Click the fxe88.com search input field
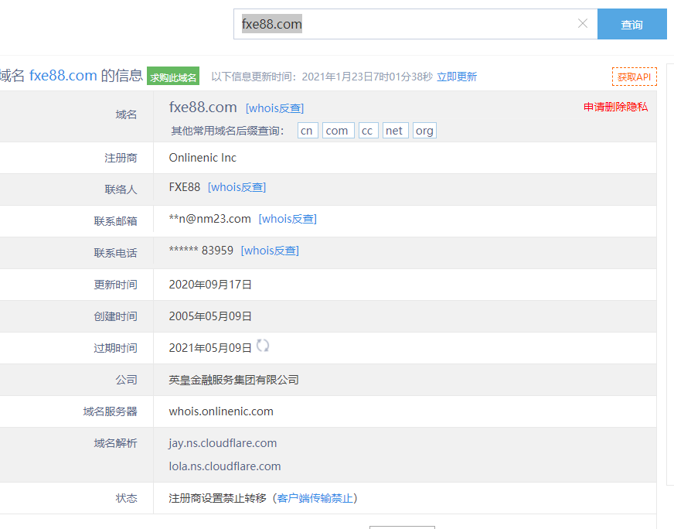674x529 pixels. click(x=402, y=24)
